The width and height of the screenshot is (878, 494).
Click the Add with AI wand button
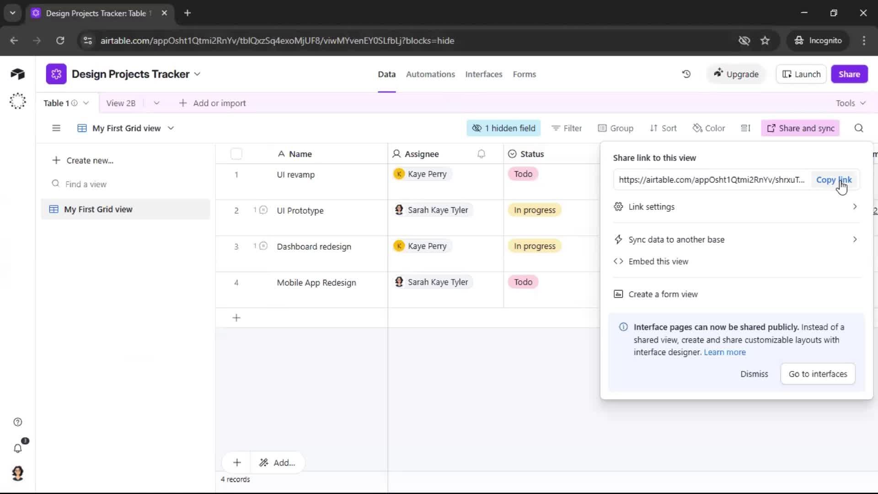[277, 462]
